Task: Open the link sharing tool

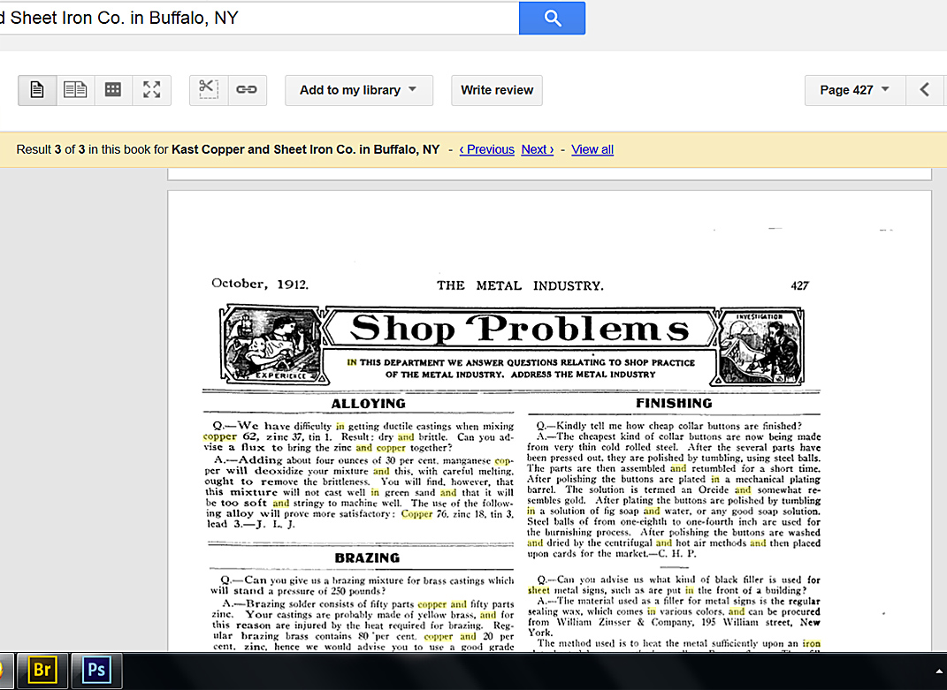Action: [247, 90]
